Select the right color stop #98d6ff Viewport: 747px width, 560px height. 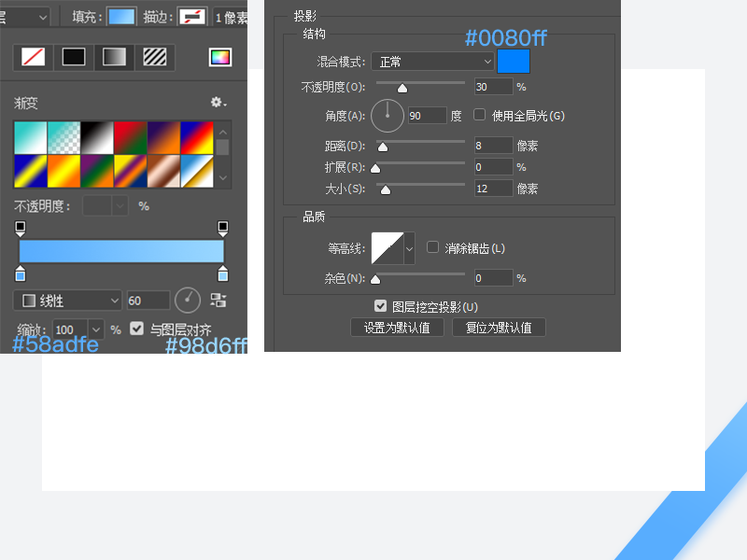point(223,273)
